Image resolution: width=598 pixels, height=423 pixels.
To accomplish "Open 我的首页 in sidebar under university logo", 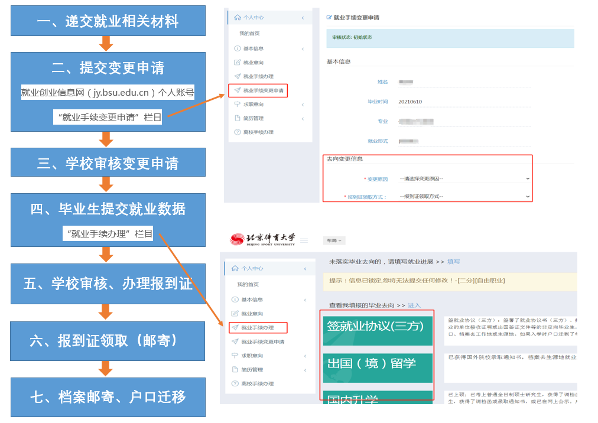I will click(249, 284).
